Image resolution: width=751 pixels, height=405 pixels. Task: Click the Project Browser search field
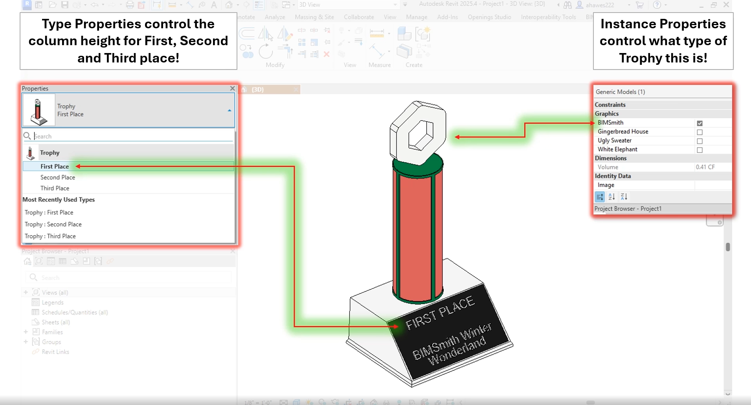[128, 277]
